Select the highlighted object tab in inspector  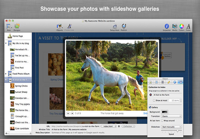point(181,82)
